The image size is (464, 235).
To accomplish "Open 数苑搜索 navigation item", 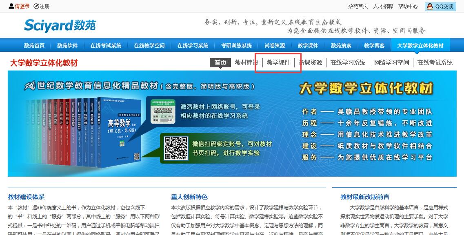I will [341, 46].
